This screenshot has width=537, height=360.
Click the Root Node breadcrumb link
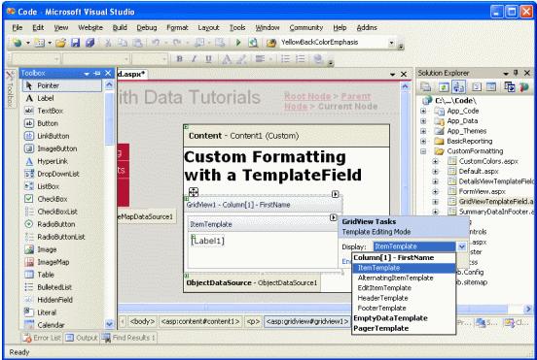[x=307, y=96]
